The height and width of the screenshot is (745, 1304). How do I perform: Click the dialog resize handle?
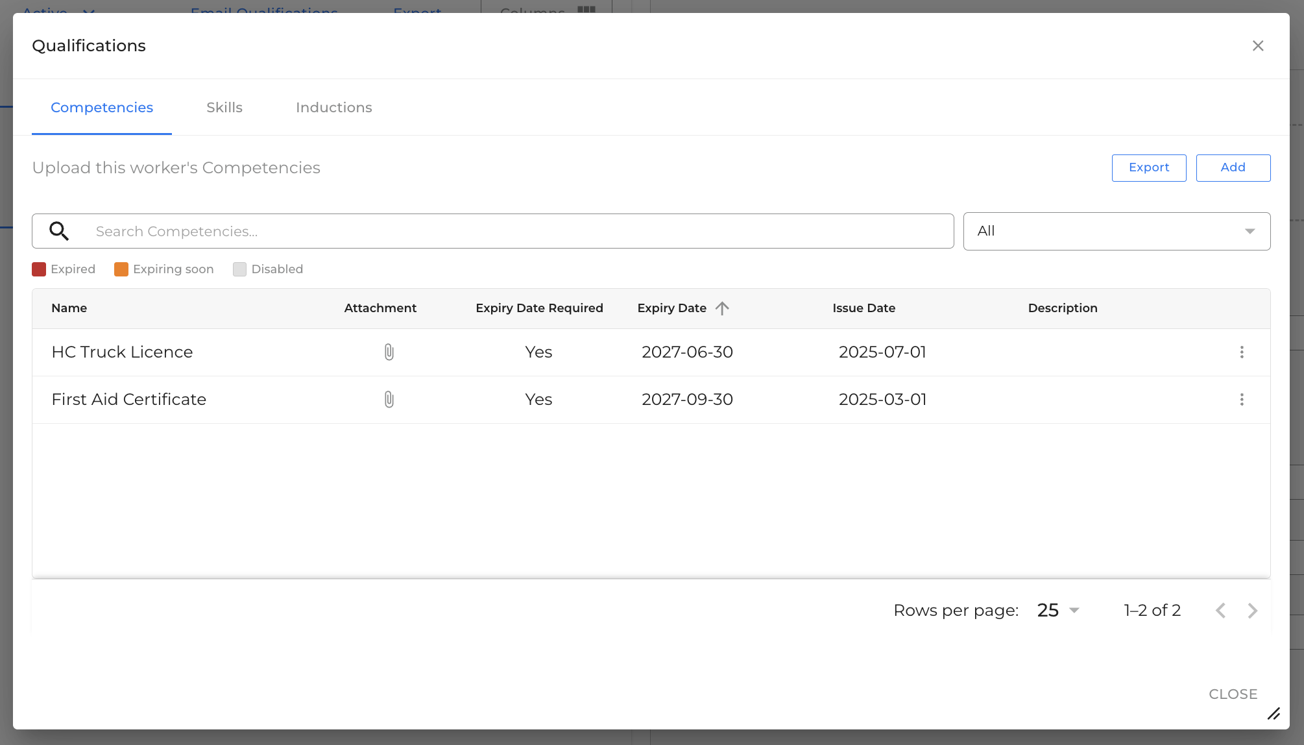(1274, 714)
